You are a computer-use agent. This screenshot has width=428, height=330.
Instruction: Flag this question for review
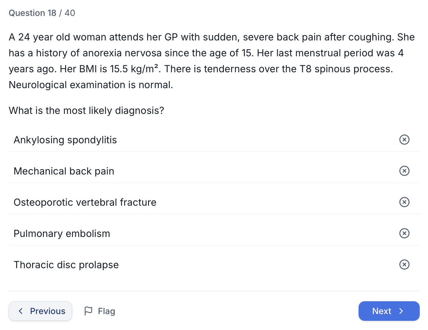(99, 311)
